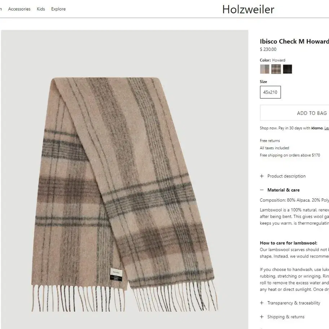Image resolution: width=329 pixels, height=329 pixels.
Task: Open Shipping & returns information
Action: (286, 317)
